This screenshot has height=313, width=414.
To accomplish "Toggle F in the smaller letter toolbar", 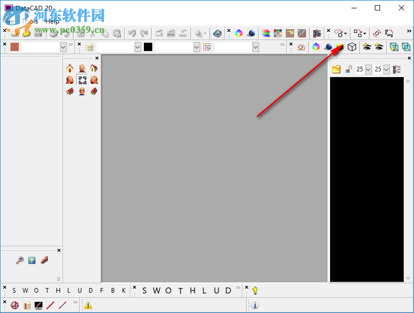I will [x=102, y=291].
